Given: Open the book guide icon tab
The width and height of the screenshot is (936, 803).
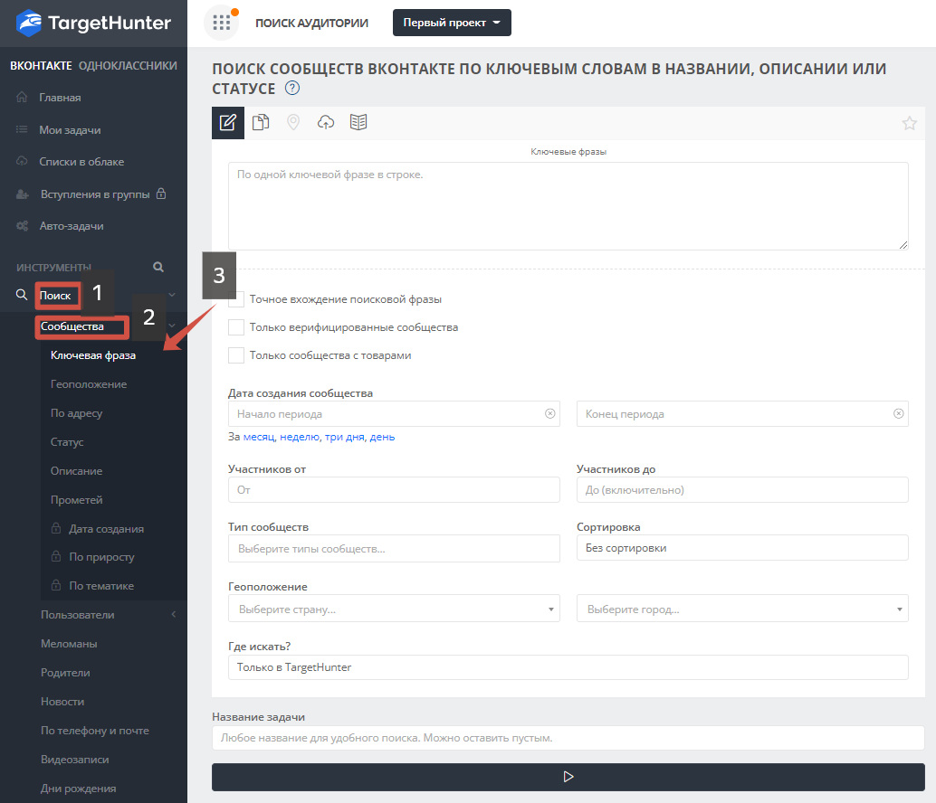Looking at the screenshot, I should pos(358,123).
